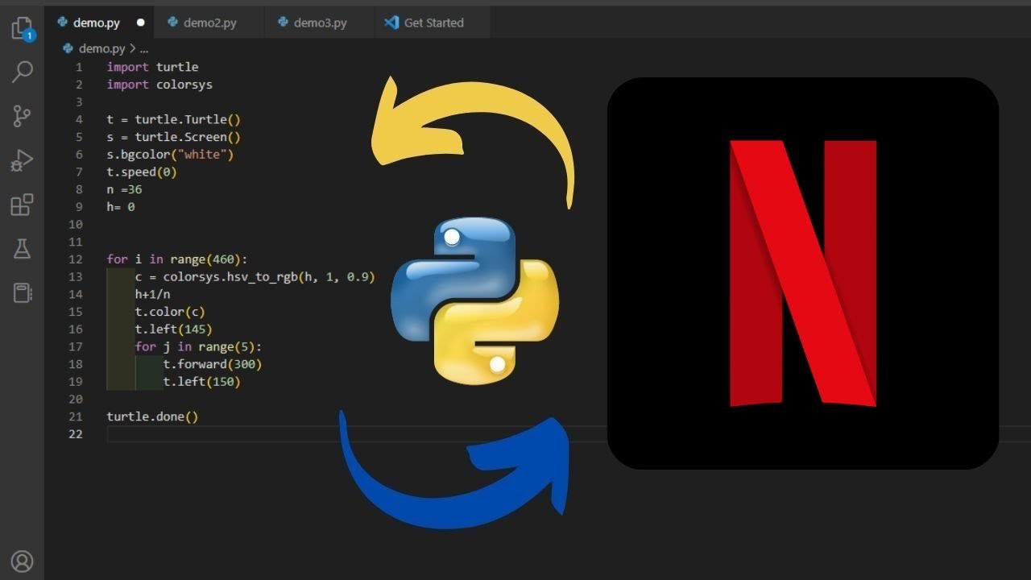The height and width of the screenshot is (580, 1031).
Task: Click the 'for i in range(460):' line
Action: coord(177,259)
